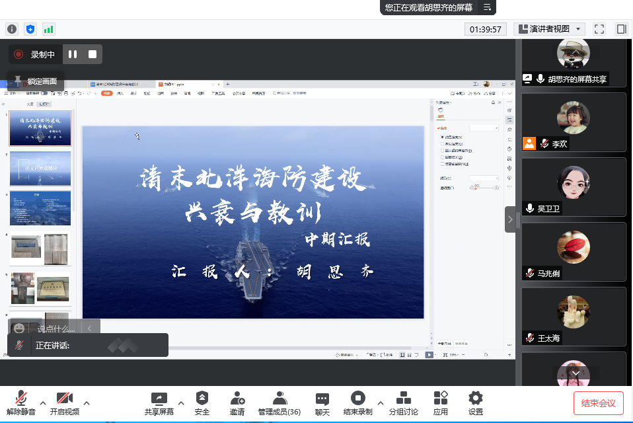The height and width of the screenshot is (423, 633).
Task: Open the Apps icon
Action: (441, 399)
